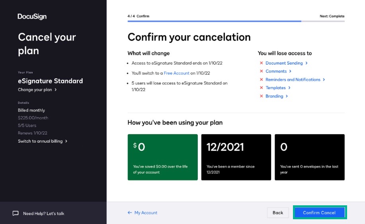Image resolution: width=365 pixels, height=224 pixels.
Task: Click the 4/4 Confirm progress bar
Action: click(236, 21)
